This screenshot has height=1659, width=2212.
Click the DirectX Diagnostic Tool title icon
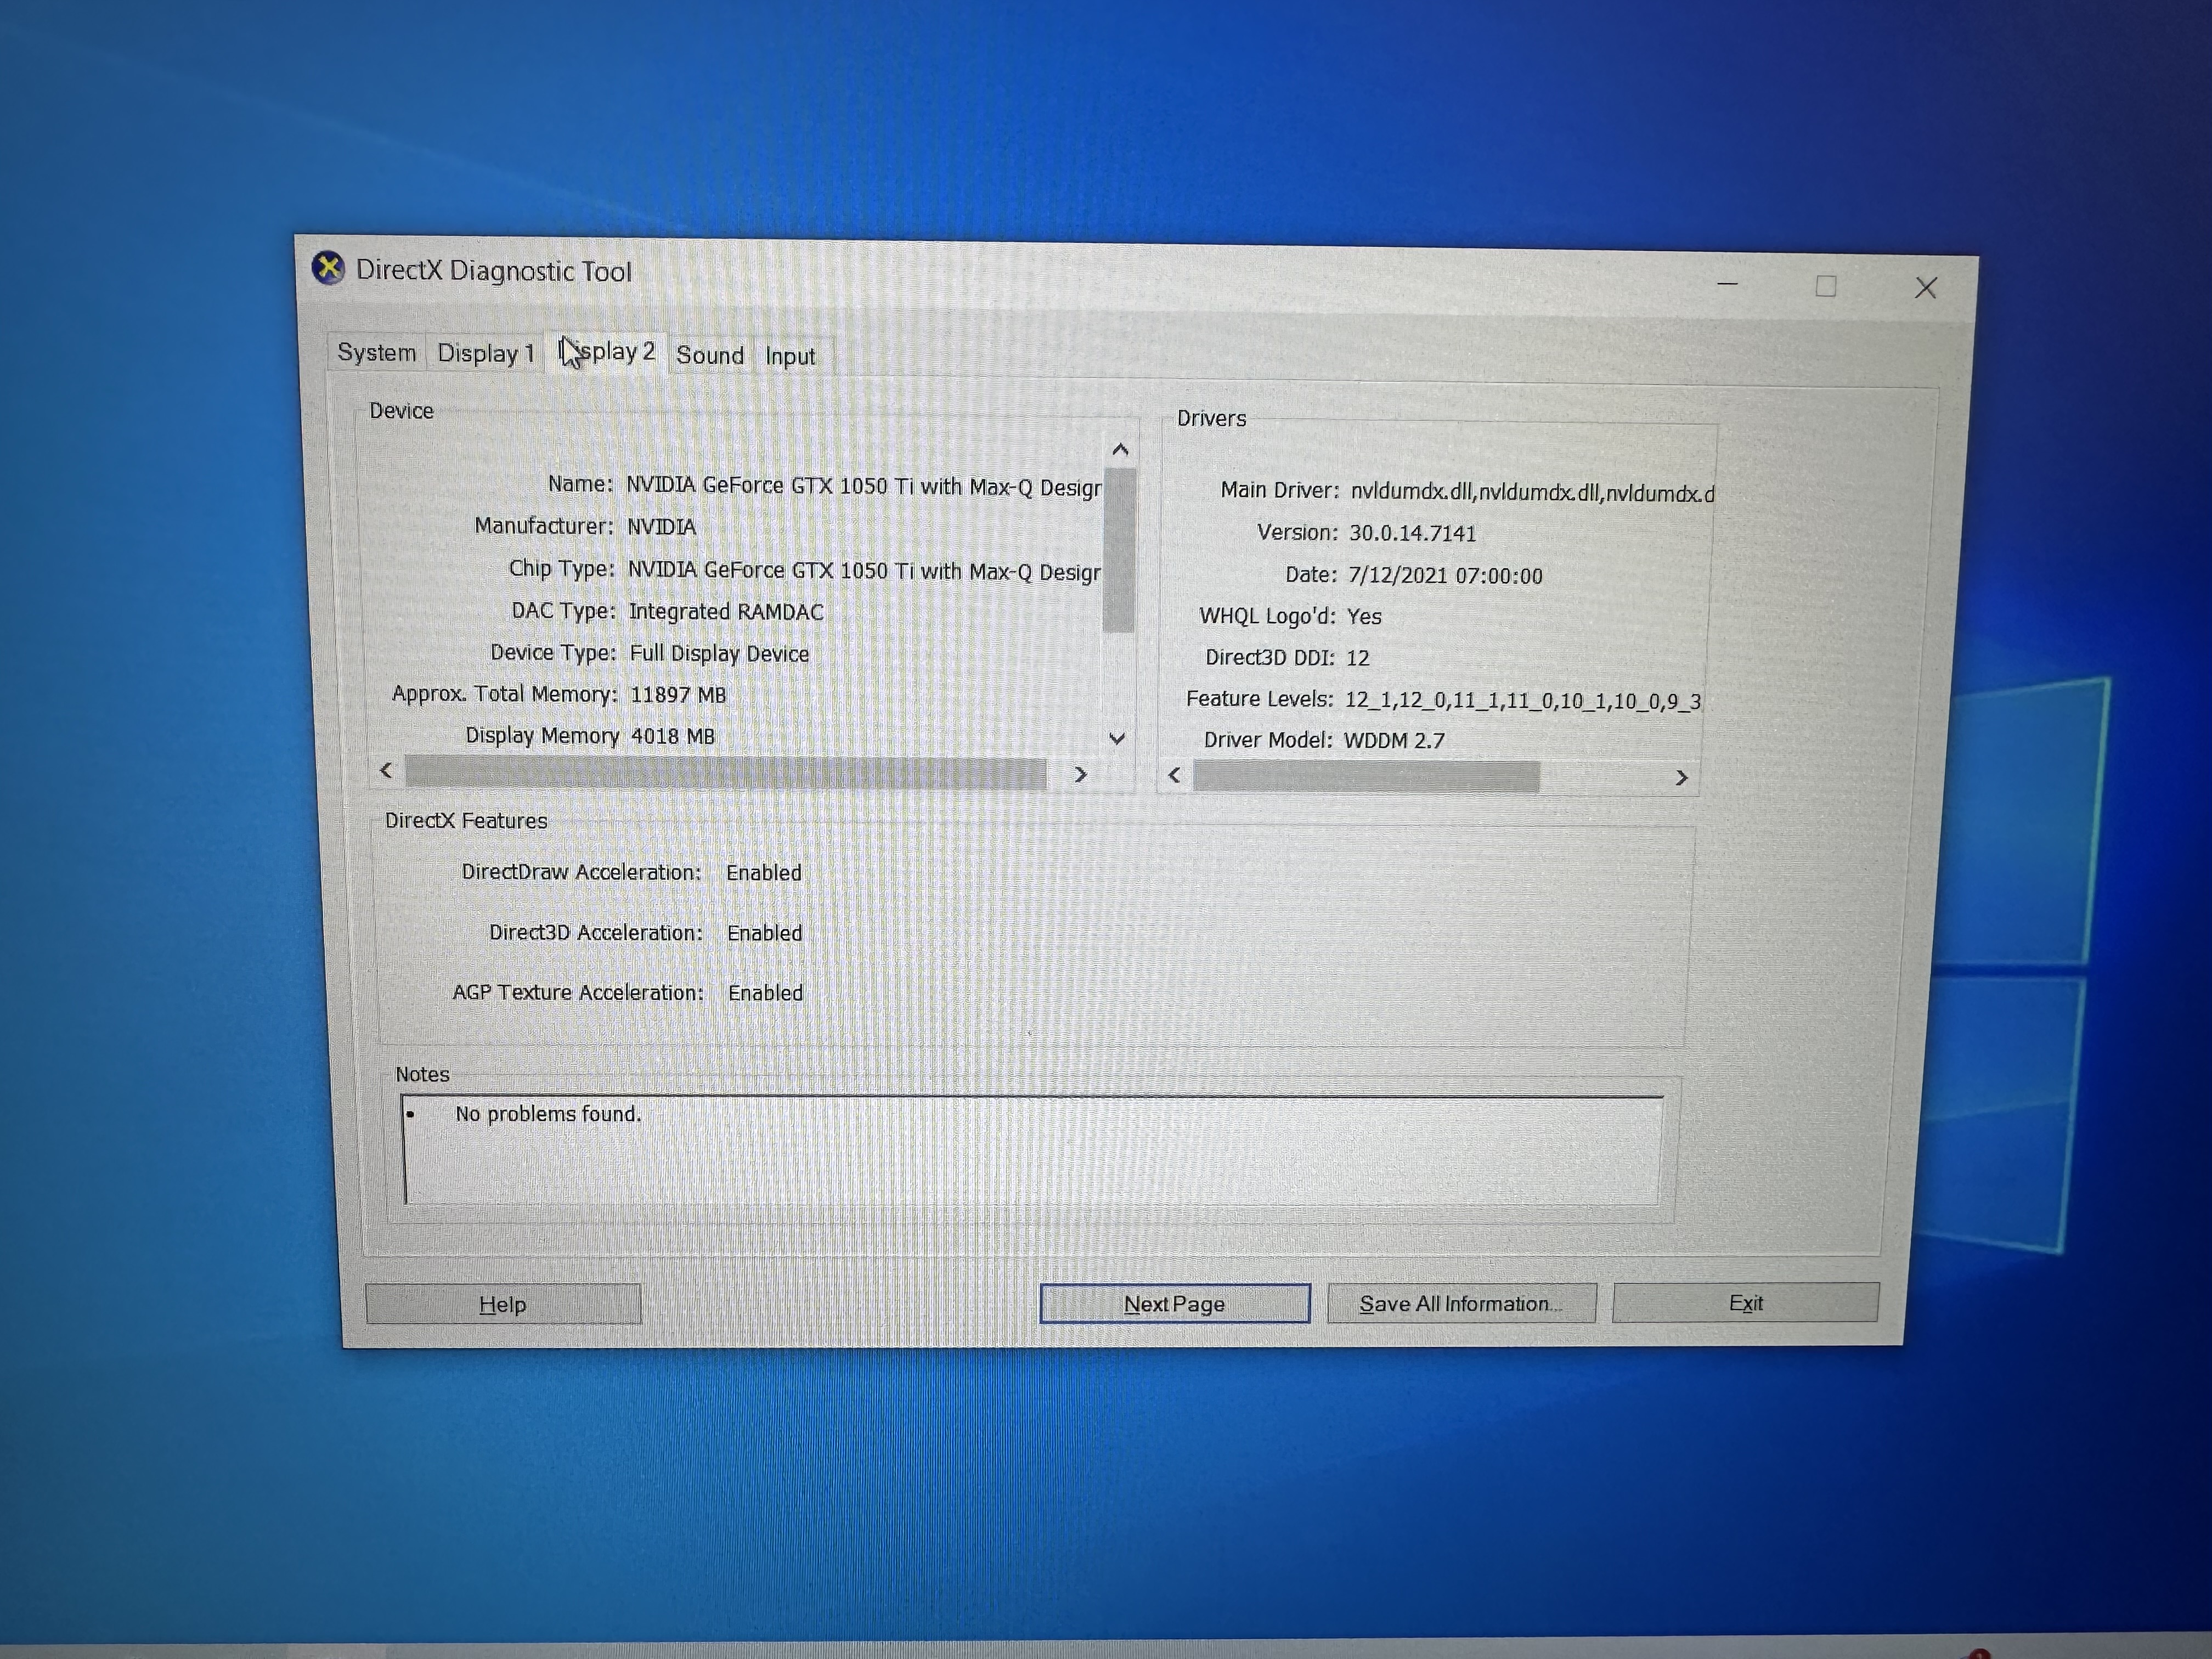327,268
